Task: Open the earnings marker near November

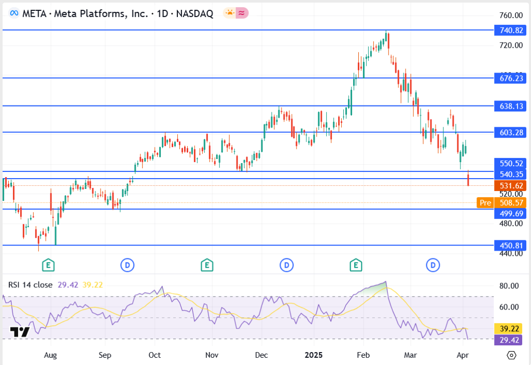Action: tap(207, 265)
